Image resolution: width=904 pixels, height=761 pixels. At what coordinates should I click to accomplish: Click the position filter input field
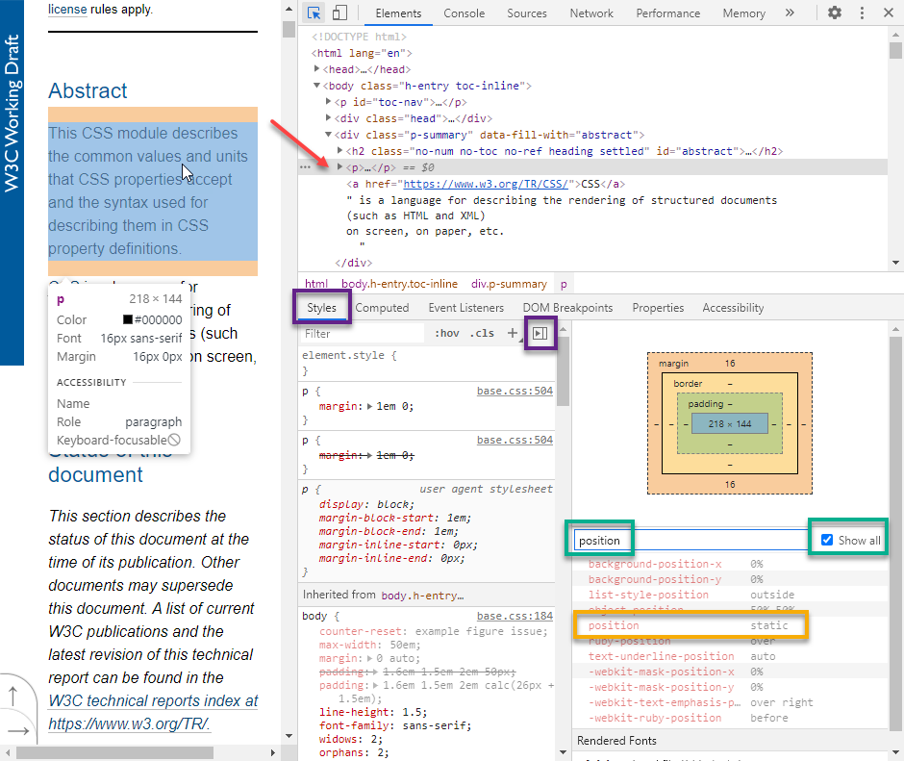[691, 540]
